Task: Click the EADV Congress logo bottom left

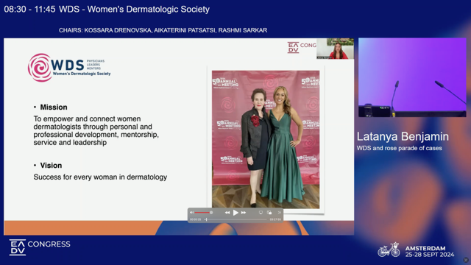Action: pos(40,247)
